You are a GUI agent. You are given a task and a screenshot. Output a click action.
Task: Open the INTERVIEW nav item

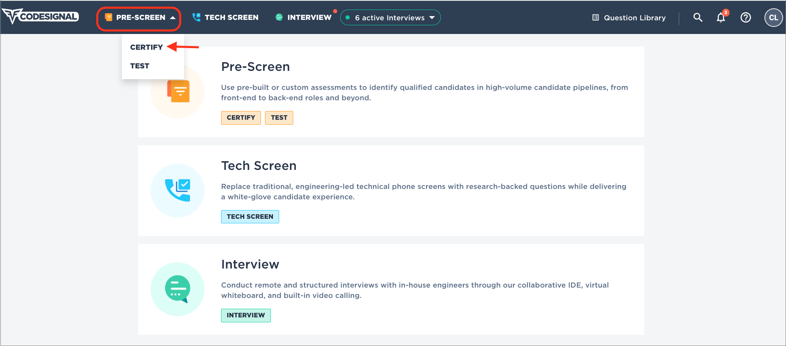click(304, 17)
